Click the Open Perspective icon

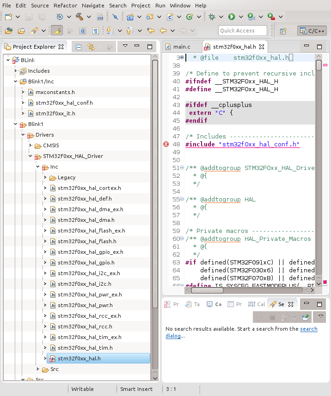pos(283,31)
